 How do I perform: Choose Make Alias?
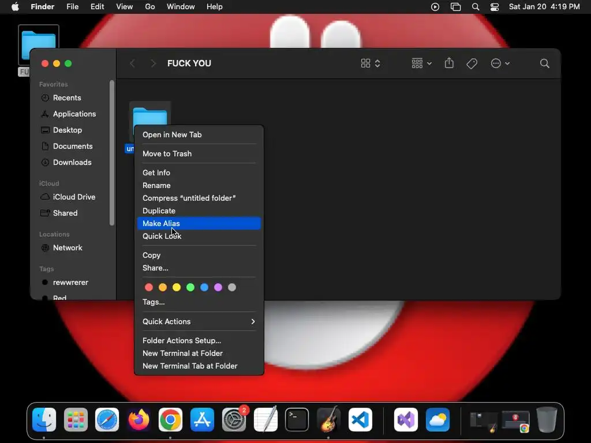tap(199, 223)
